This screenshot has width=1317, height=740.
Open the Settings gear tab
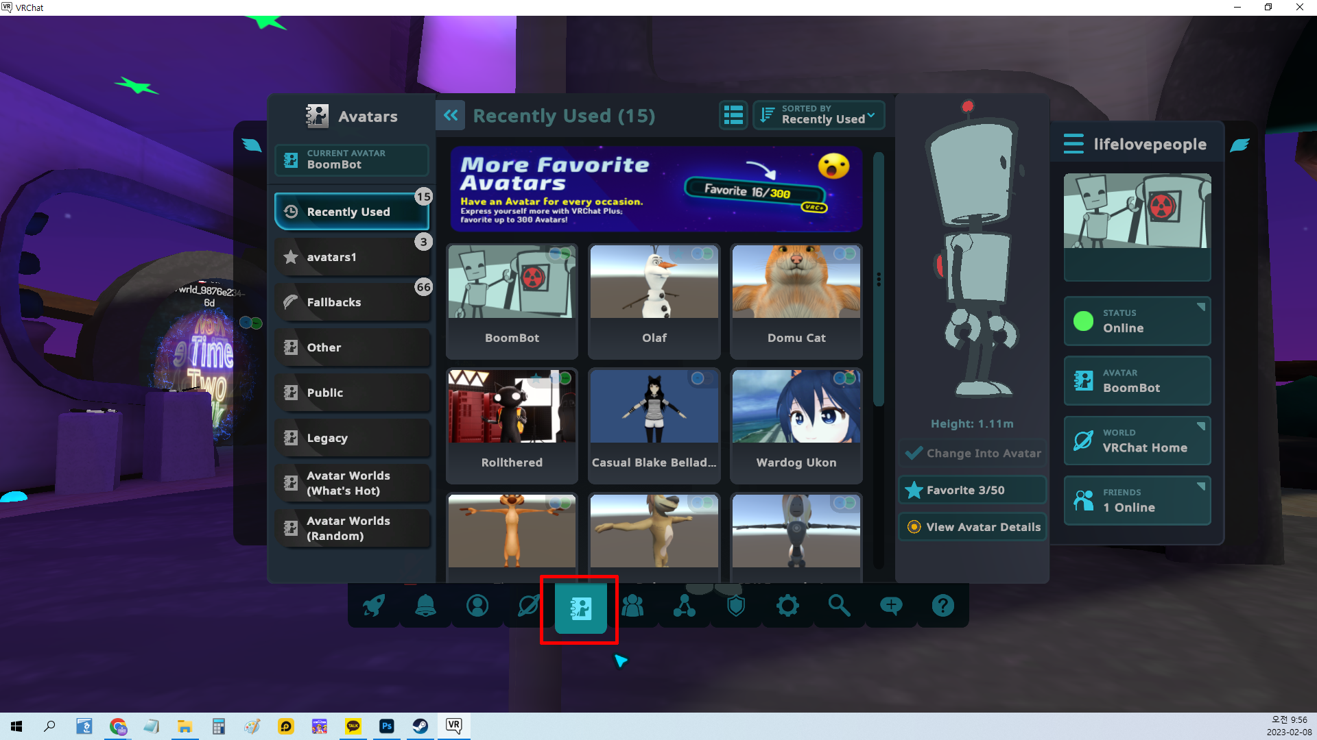pyautogui.click(x=787, y=606)
